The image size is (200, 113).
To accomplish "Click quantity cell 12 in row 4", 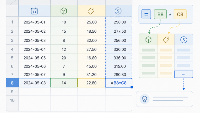I will tap(64, 49).
